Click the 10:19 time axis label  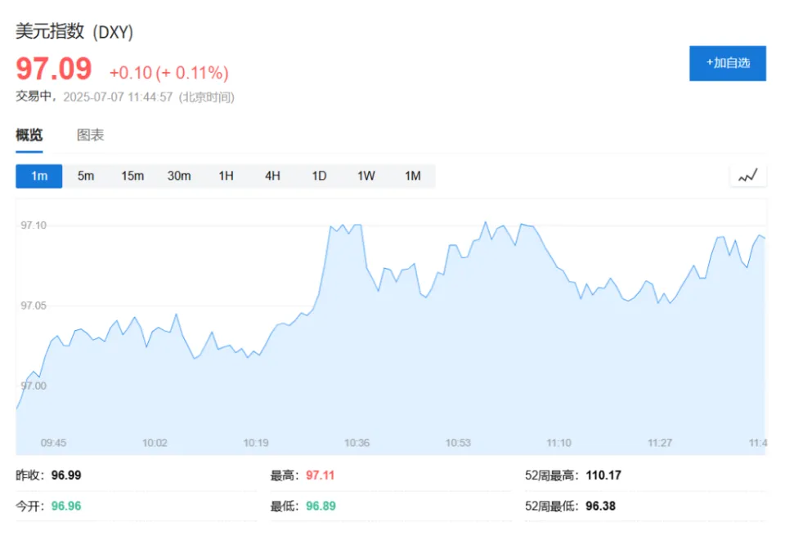click(x=256, y=443)
